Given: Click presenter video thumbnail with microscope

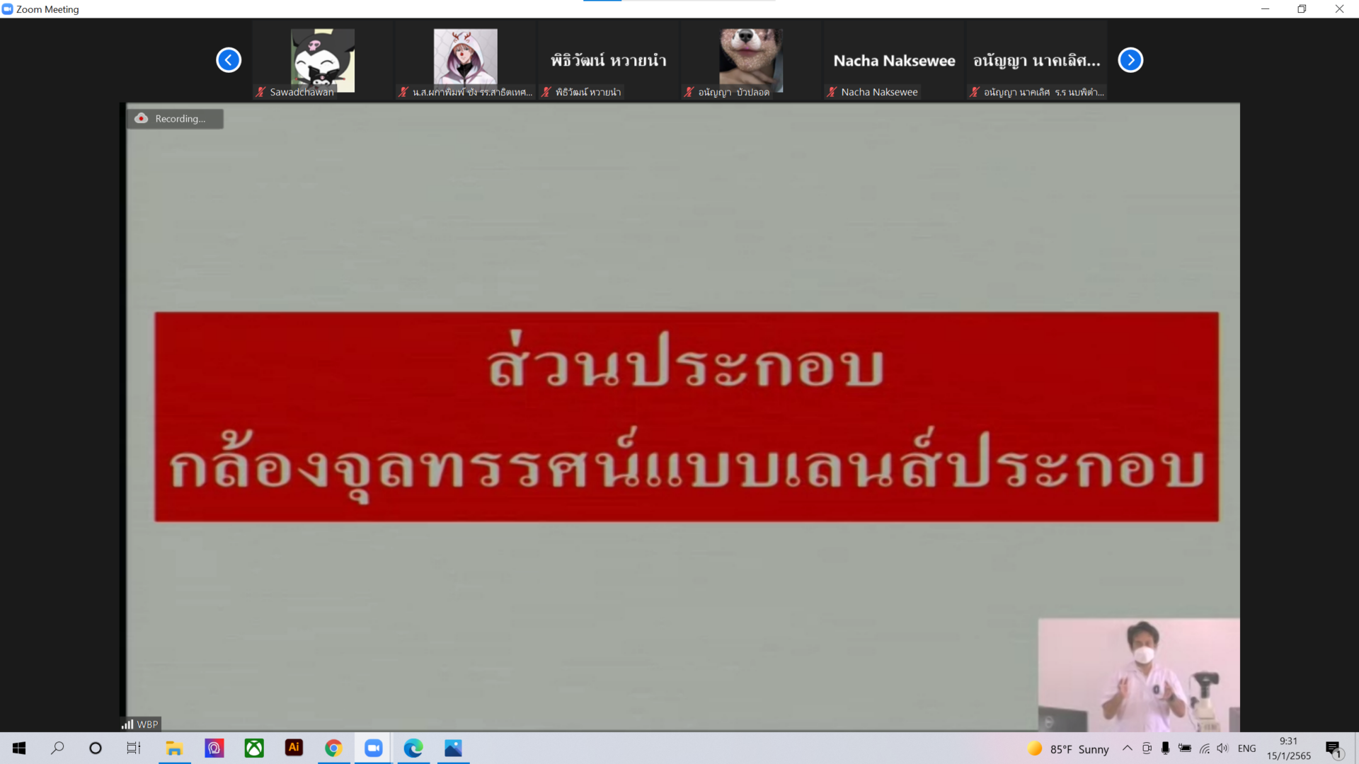Looking at the screenshot, I should point(1138,675).
